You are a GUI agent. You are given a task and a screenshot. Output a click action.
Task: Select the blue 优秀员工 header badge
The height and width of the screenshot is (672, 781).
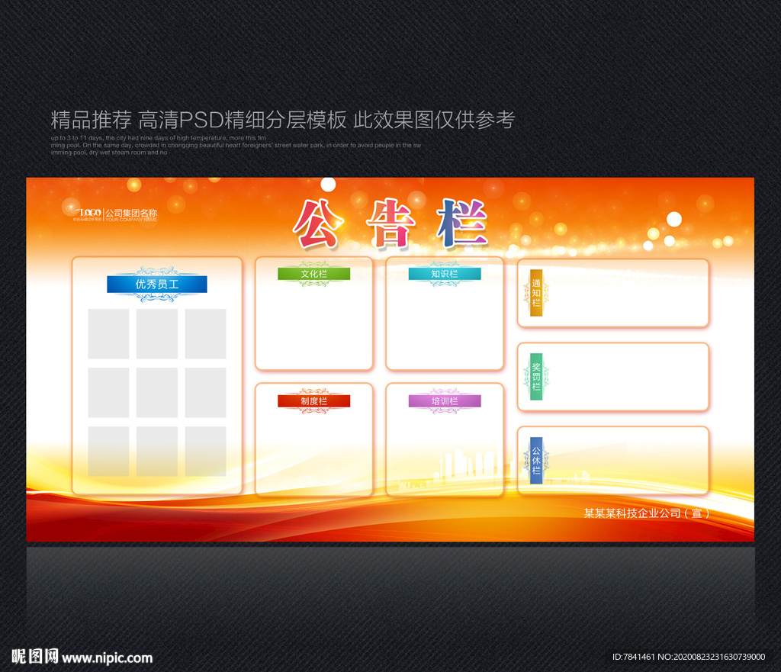point(158,285)
